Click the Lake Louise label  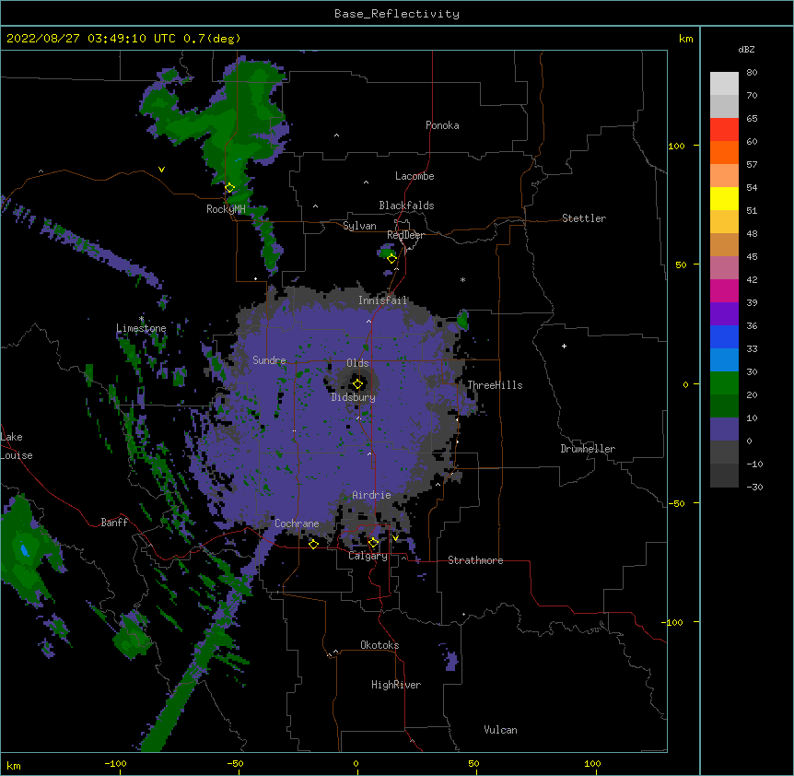coord(15,446)
